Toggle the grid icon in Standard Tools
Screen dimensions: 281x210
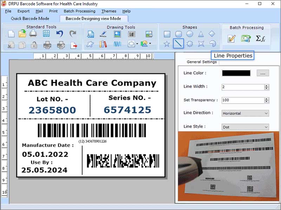click(x=46, y=34)
